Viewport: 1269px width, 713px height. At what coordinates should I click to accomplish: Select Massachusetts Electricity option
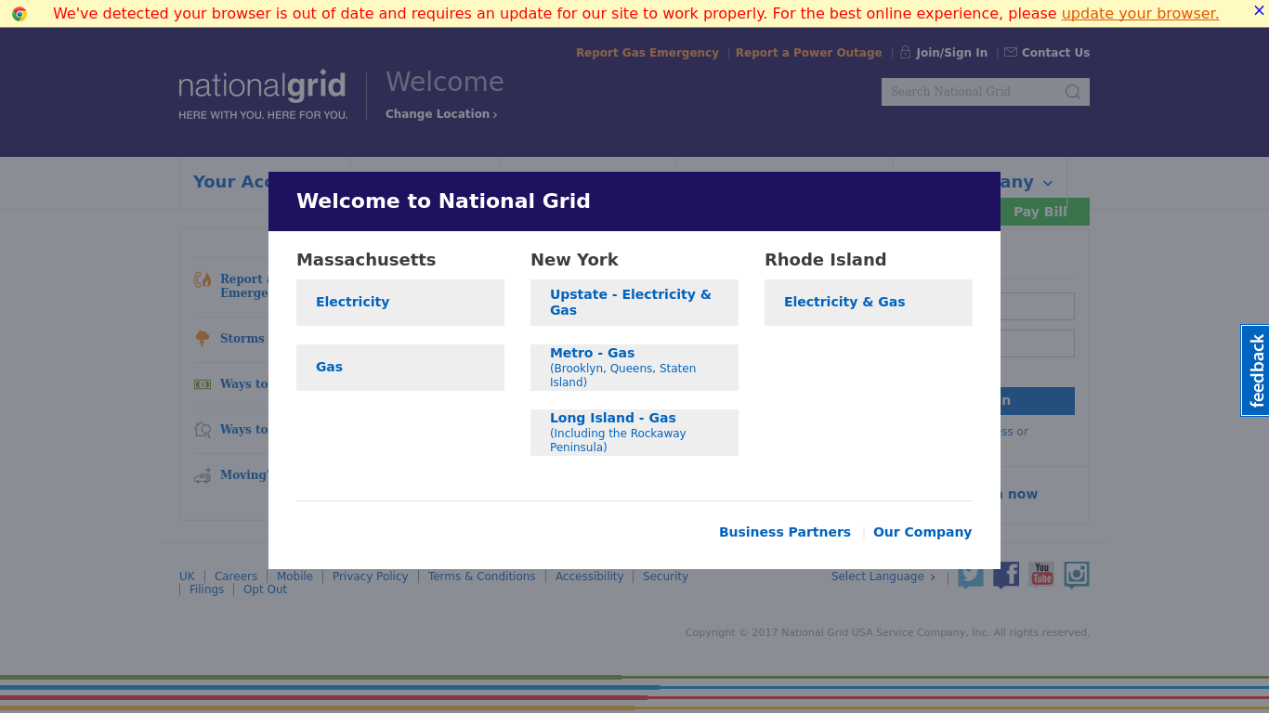(400, 303)
